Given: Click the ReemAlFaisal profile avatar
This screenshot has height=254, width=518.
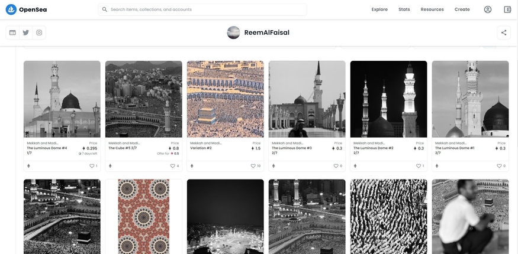Looking at the screenshot, I should 234,32.
